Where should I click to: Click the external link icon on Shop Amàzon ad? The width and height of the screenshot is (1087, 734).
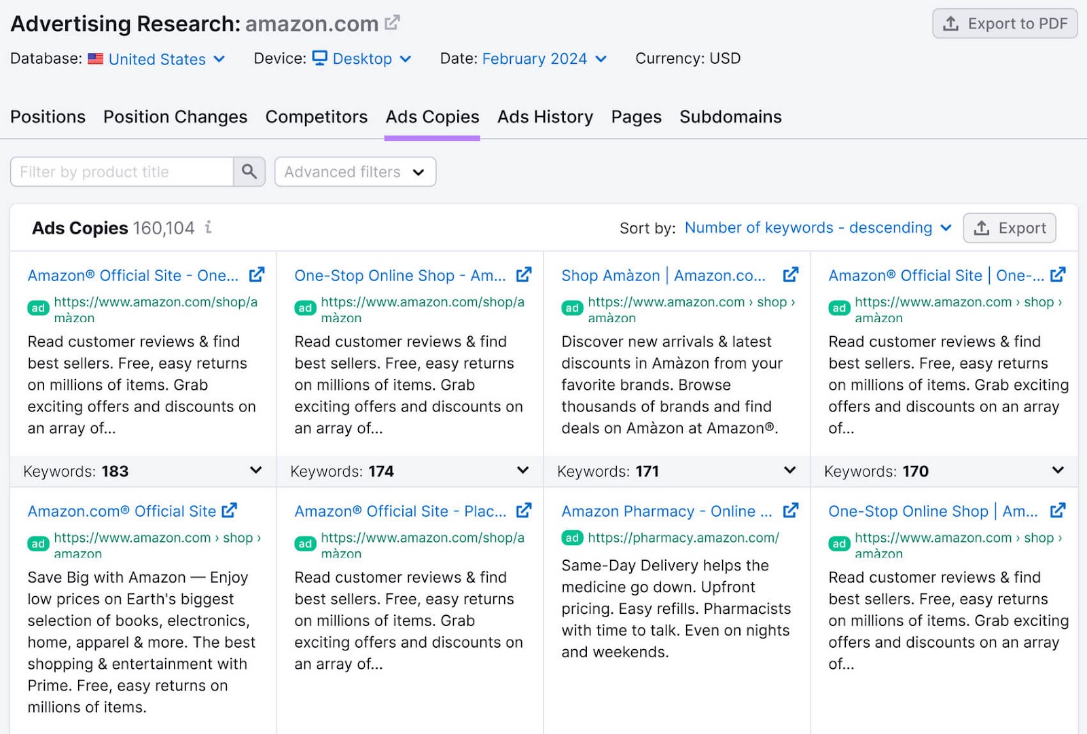pyautogui.click(x=791, y=274)
